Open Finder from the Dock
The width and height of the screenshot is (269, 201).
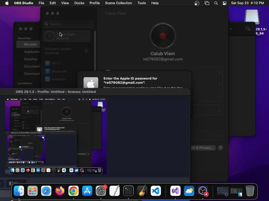click(19, 191)
